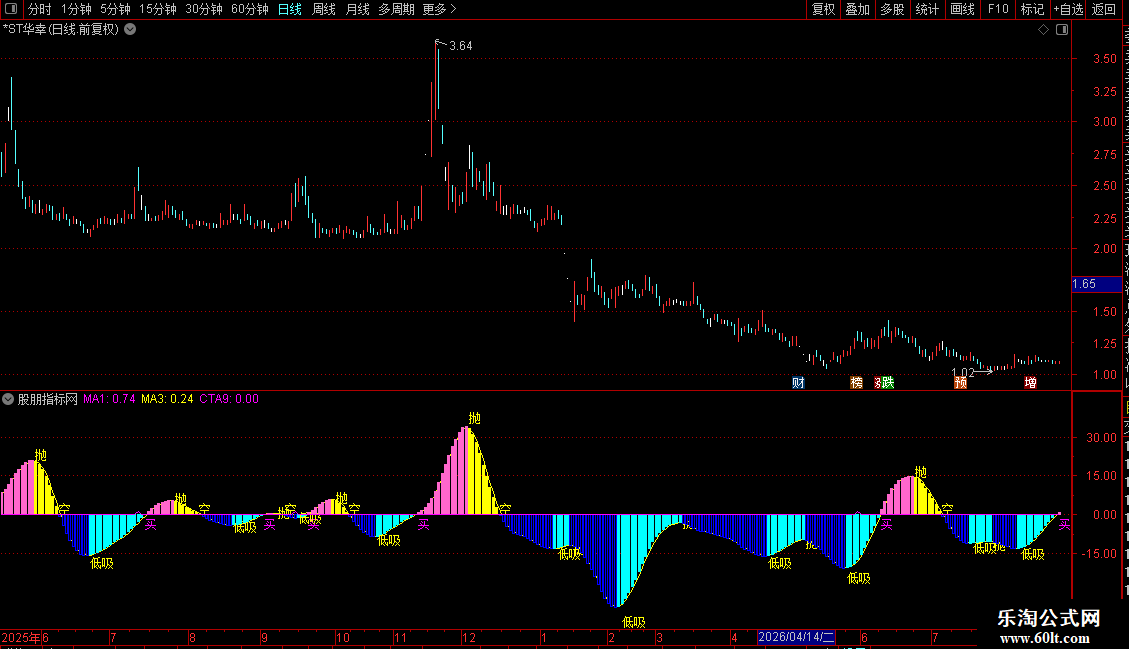The height and width of the screenshot is (649, 1129).
Task: Click the green 跌 marker on the chart
Action: [888, 382]
